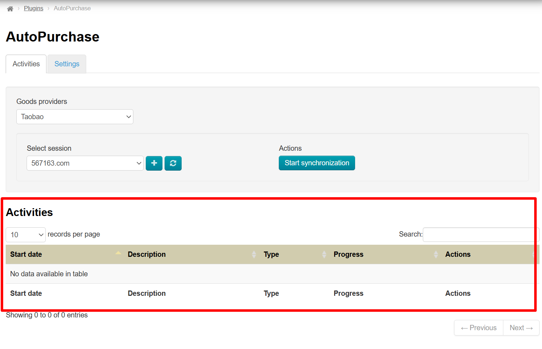Image resolution: width=542 pixels, height=349 pixels.
Task: Switch to the Settings tab
Action: [x=67, y=64]
